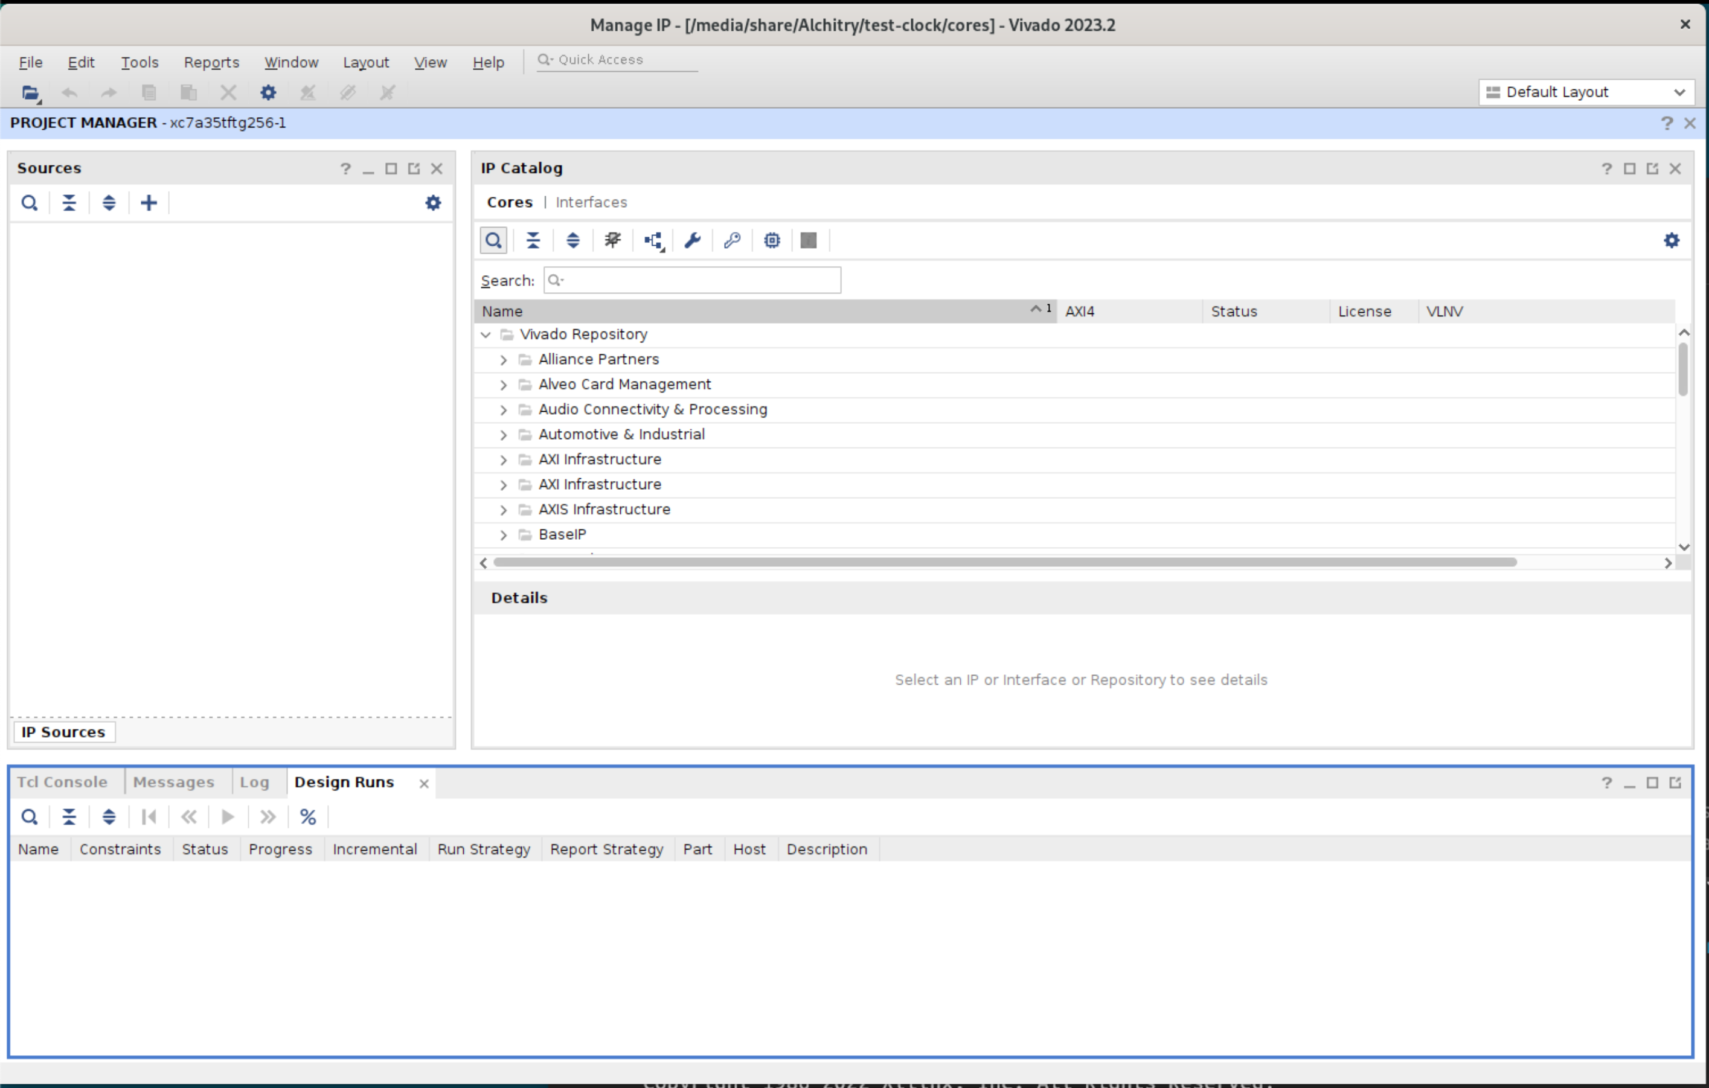Switch to the Tcl Console tab
Image resolution: width=1709 pixels, height=1088 pixels.
pyautogui.click(x=62, y=782)
